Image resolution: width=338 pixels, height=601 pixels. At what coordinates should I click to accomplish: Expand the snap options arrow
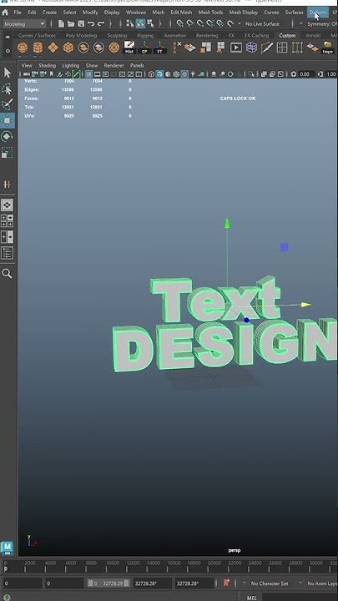pyautogui.click(x=240, y=23)
